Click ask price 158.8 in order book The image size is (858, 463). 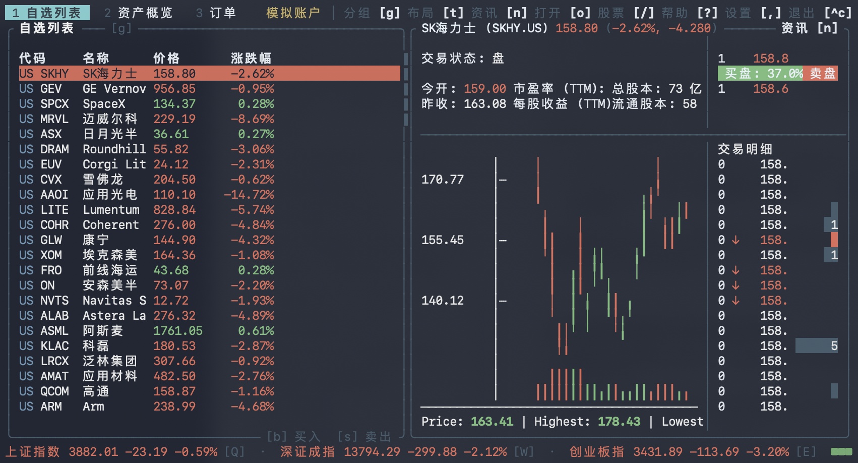click(771, 59)
